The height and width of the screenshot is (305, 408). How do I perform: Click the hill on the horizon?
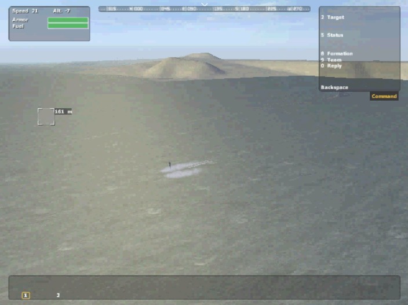pyautogui.click(x=185, y=67)
